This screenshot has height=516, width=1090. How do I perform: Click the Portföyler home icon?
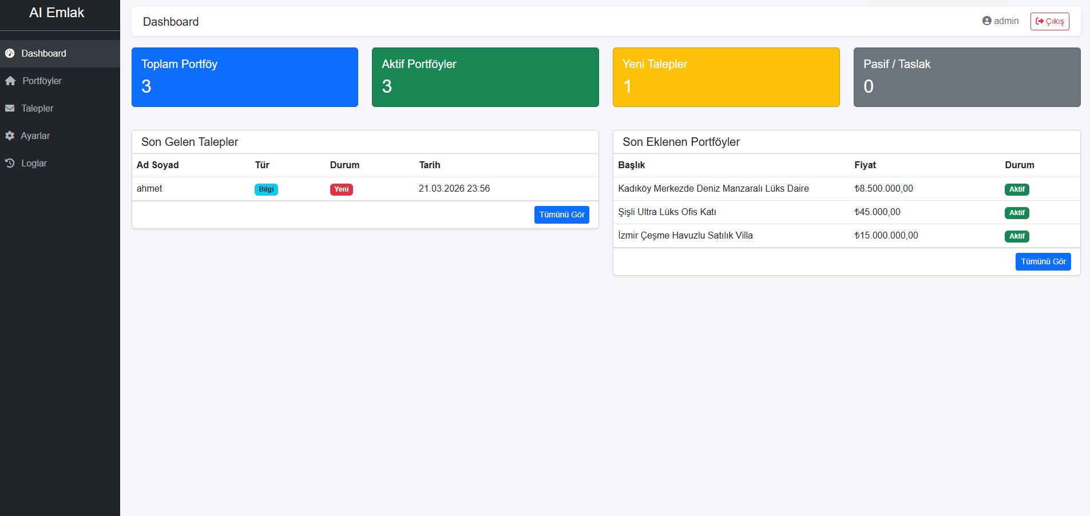[x=10, y=81]
